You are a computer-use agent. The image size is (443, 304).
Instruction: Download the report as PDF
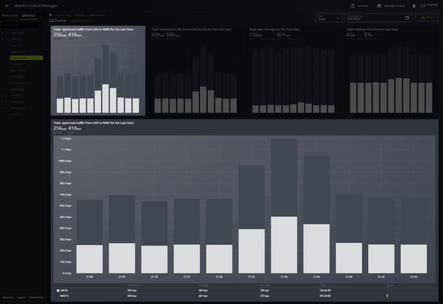pyautogui.click(x=426, y=18)
